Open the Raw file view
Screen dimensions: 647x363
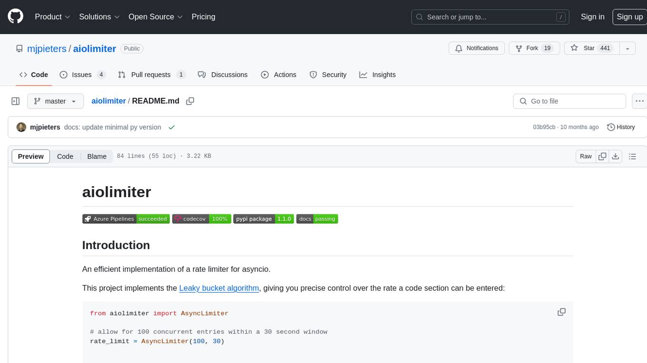click(586, 156)
